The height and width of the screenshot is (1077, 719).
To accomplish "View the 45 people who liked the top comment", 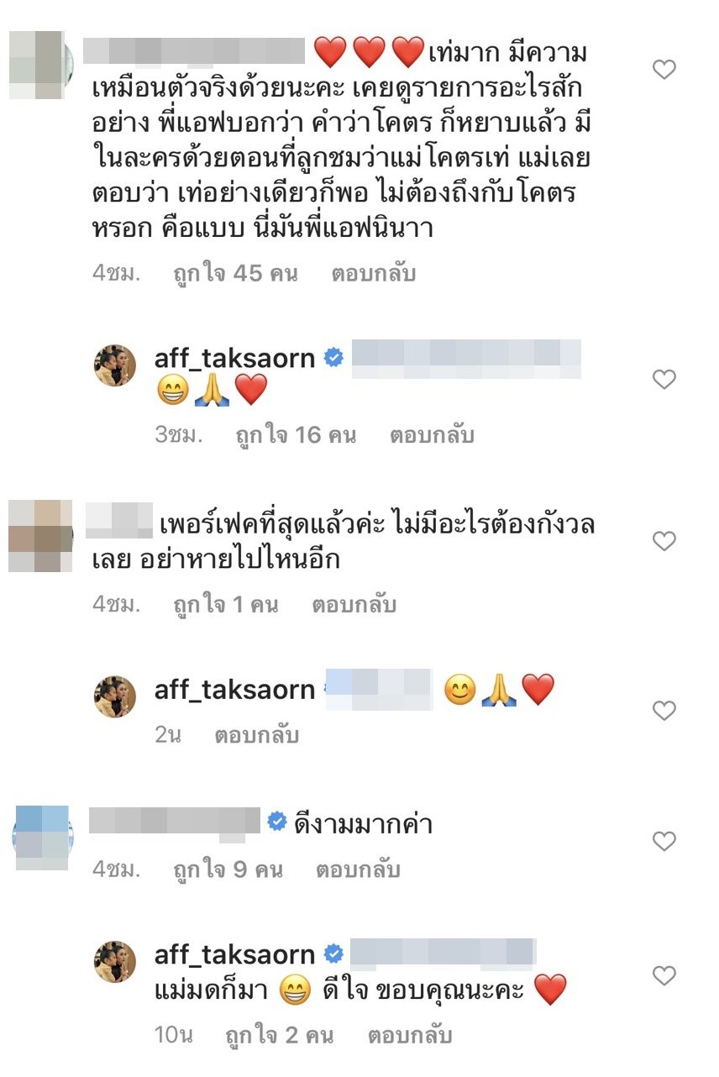I will click(235, 274).
